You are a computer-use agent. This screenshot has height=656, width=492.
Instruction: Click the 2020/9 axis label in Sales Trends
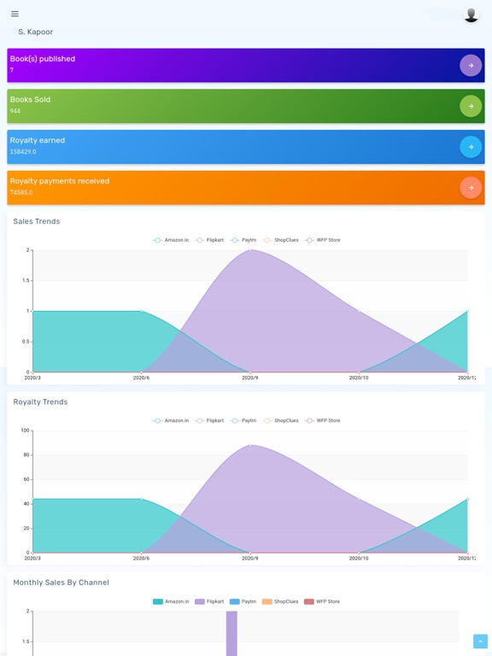point(250,378)
